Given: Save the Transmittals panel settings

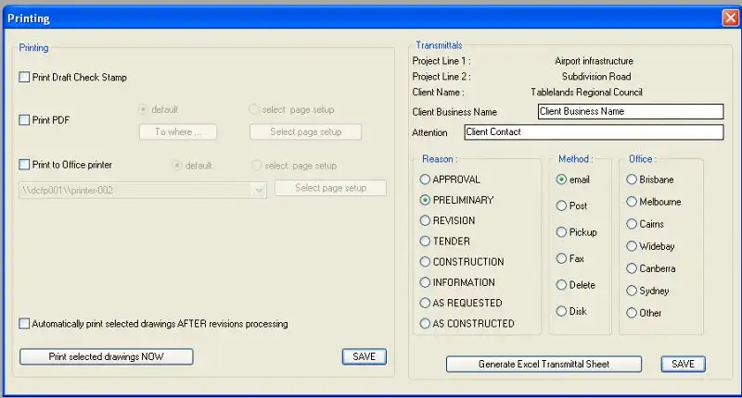Looking at the screenshot, I should (x=683, y=364).
